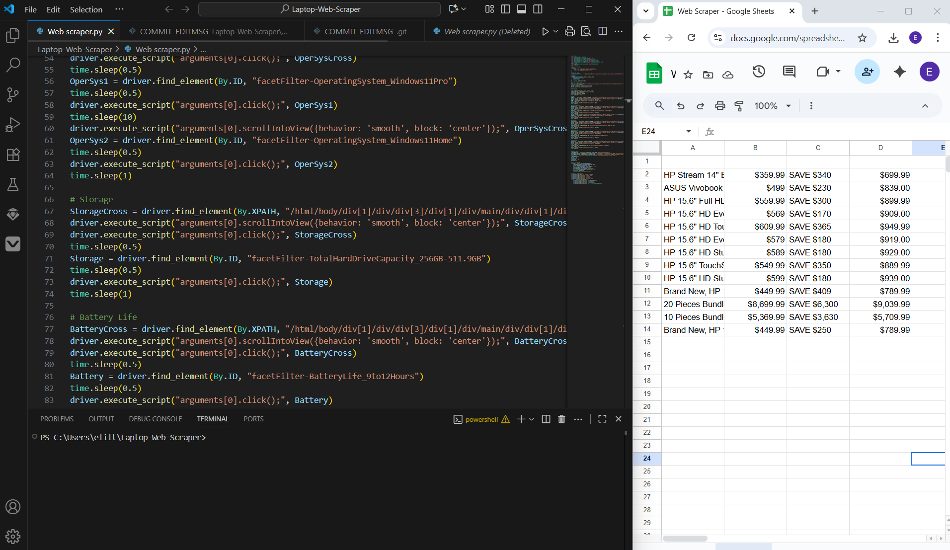The image size is (950, 550).
Task: Open Chrome downloads
Action: click(893, 38)
